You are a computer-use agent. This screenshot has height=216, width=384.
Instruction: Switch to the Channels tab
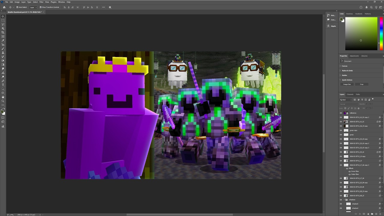pos(350,94)
